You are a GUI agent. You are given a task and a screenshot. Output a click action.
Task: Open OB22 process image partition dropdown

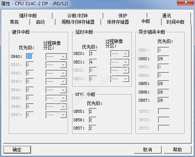click(120, 71)
